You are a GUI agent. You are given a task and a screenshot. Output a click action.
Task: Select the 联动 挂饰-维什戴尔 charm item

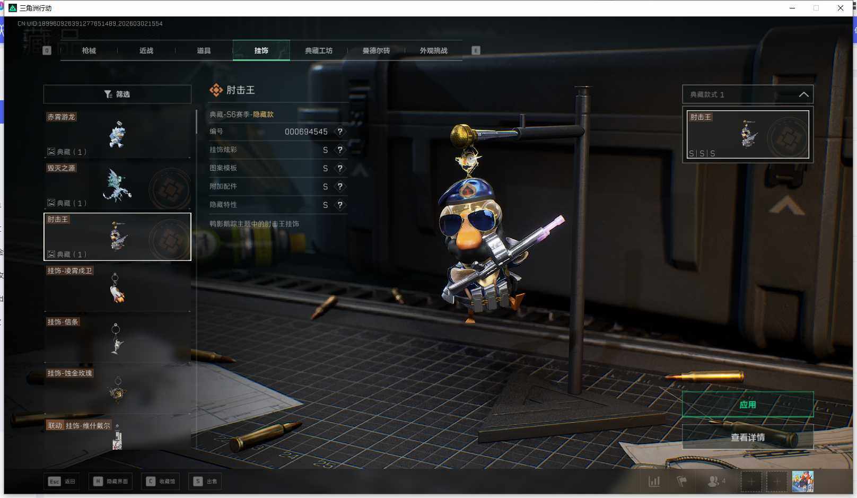[117, 435]
